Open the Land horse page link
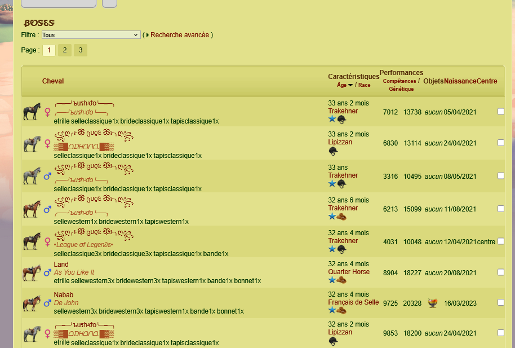 pyautogui.click(x=61, y=265)
